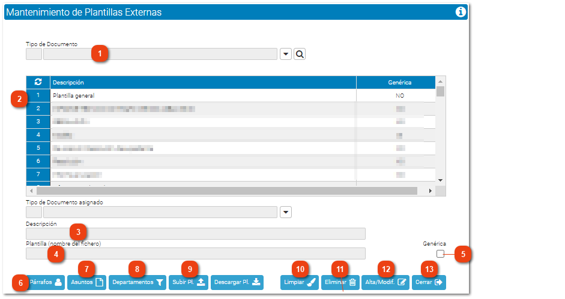Click Descargar Pl. download button
The image size is (565, 299).
237,282
